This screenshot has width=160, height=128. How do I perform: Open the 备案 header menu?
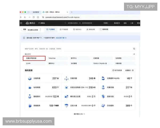[x=125, y=23]
